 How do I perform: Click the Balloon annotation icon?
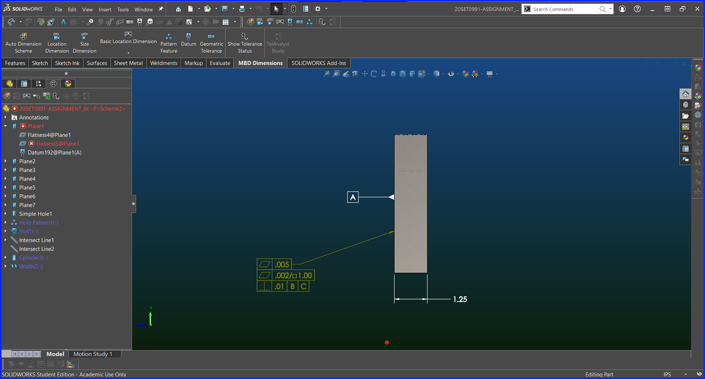90,22
